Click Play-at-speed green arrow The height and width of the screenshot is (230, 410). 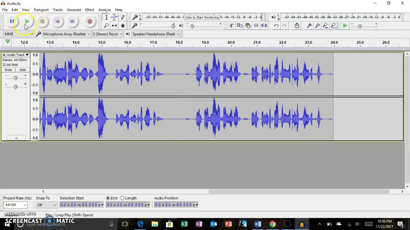pyautogui.click(x=345, y=26)
